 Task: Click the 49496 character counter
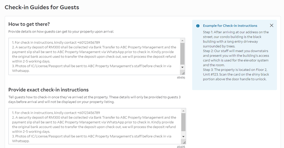181,78
